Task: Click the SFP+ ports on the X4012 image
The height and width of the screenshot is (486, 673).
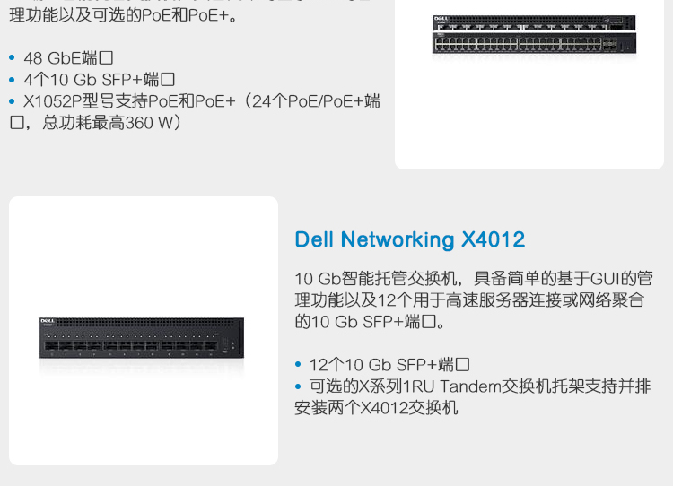Action: click(x=131, y=346)
